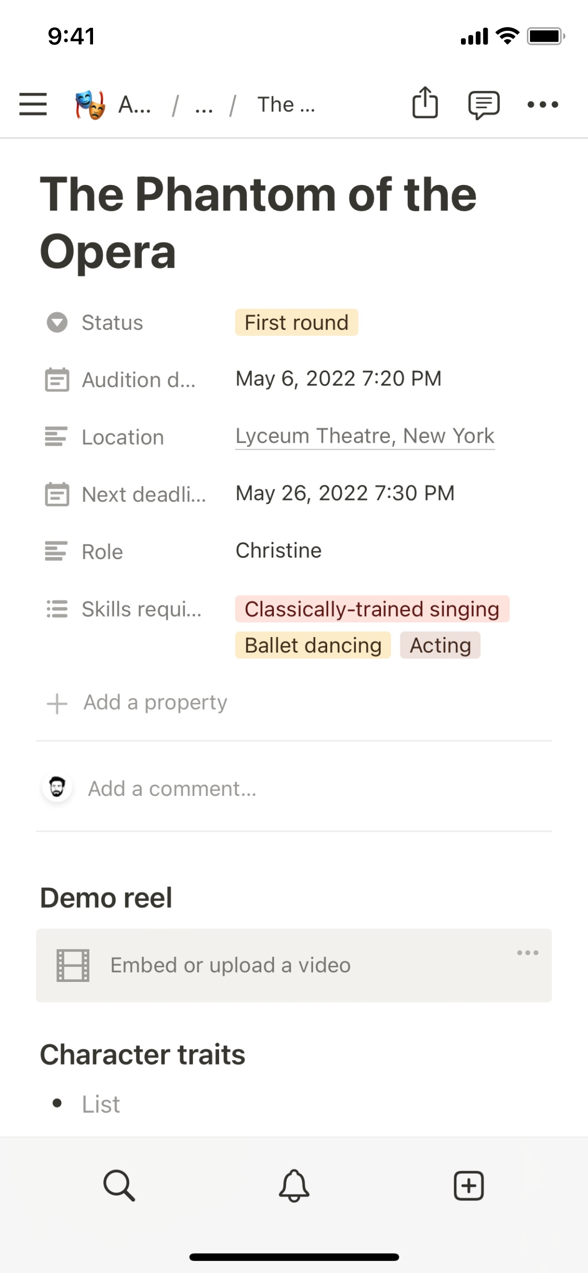Image resolution: width=588 pixels, height=1273 pixels.
Task: Expand the collapsed breadcrumb ellipsis
Action: pyautogui.click(x=204, y=106)
